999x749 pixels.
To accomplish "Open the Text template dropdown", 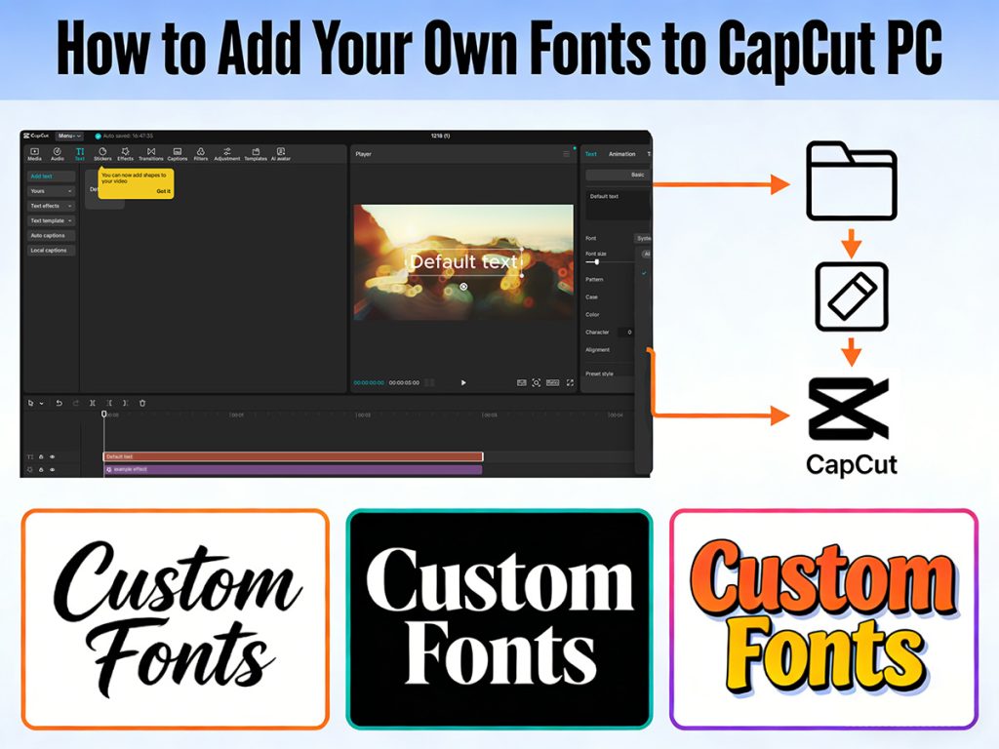I will point(52,220).
